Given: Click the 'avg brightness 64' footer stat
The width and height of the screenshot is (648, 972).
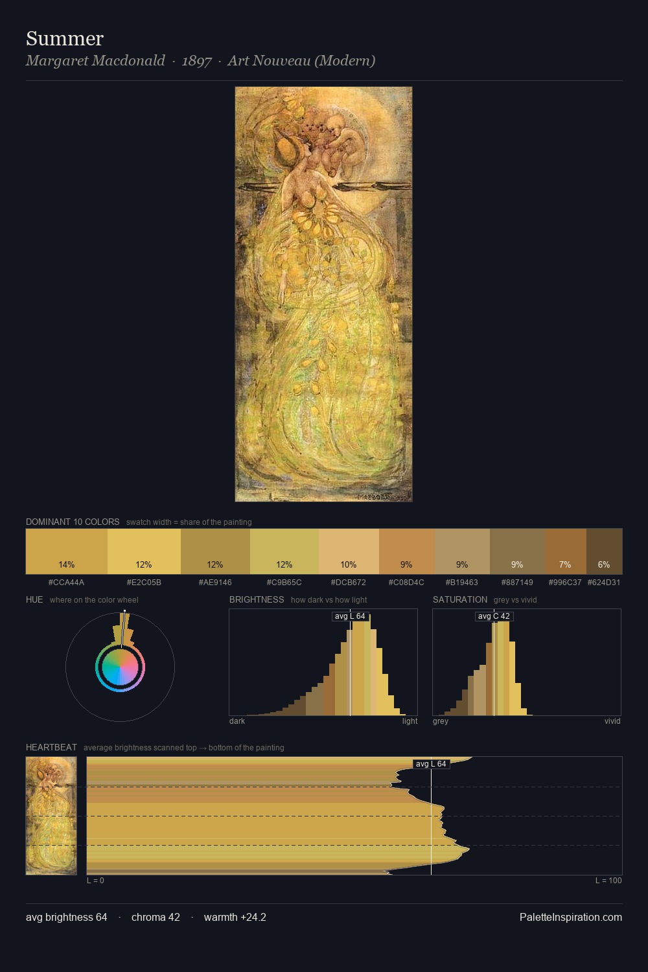Looking at the screenshot, I should point(67,917).
